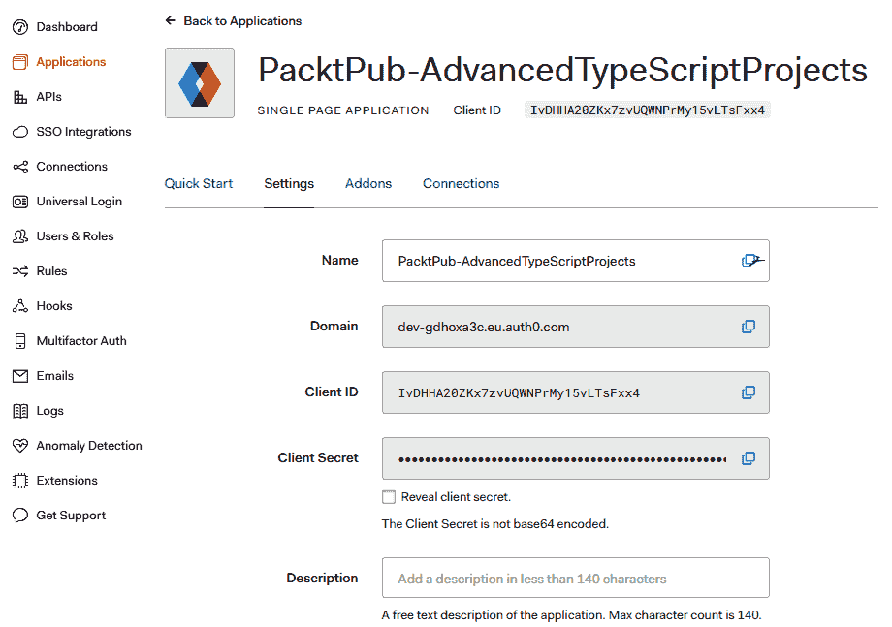Open Connections in the sidebar
Screen dimensions: 892x627
(x=72, y=167)
